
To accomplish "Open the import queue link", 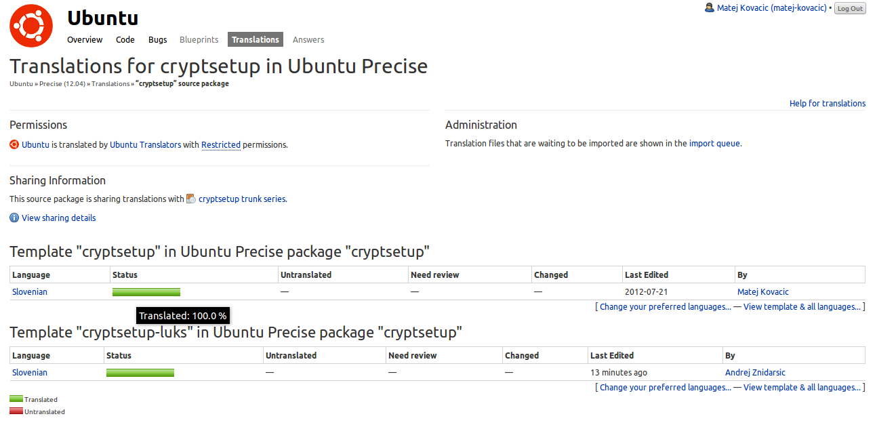I will (x=715, y=144).
